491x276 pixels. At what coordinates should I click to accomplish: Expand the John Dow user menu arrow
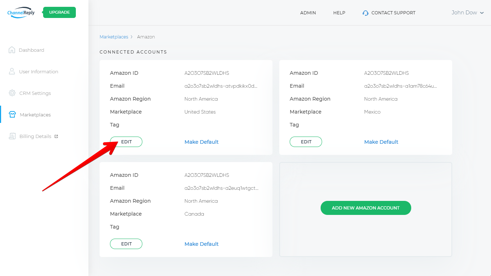point(482,13)
